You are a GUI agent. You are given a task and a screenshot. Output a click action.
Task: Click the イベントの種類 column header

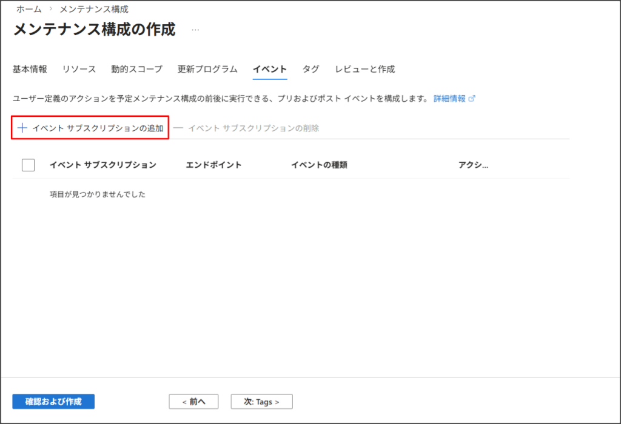pyautogui.click(x=319, y=165)
